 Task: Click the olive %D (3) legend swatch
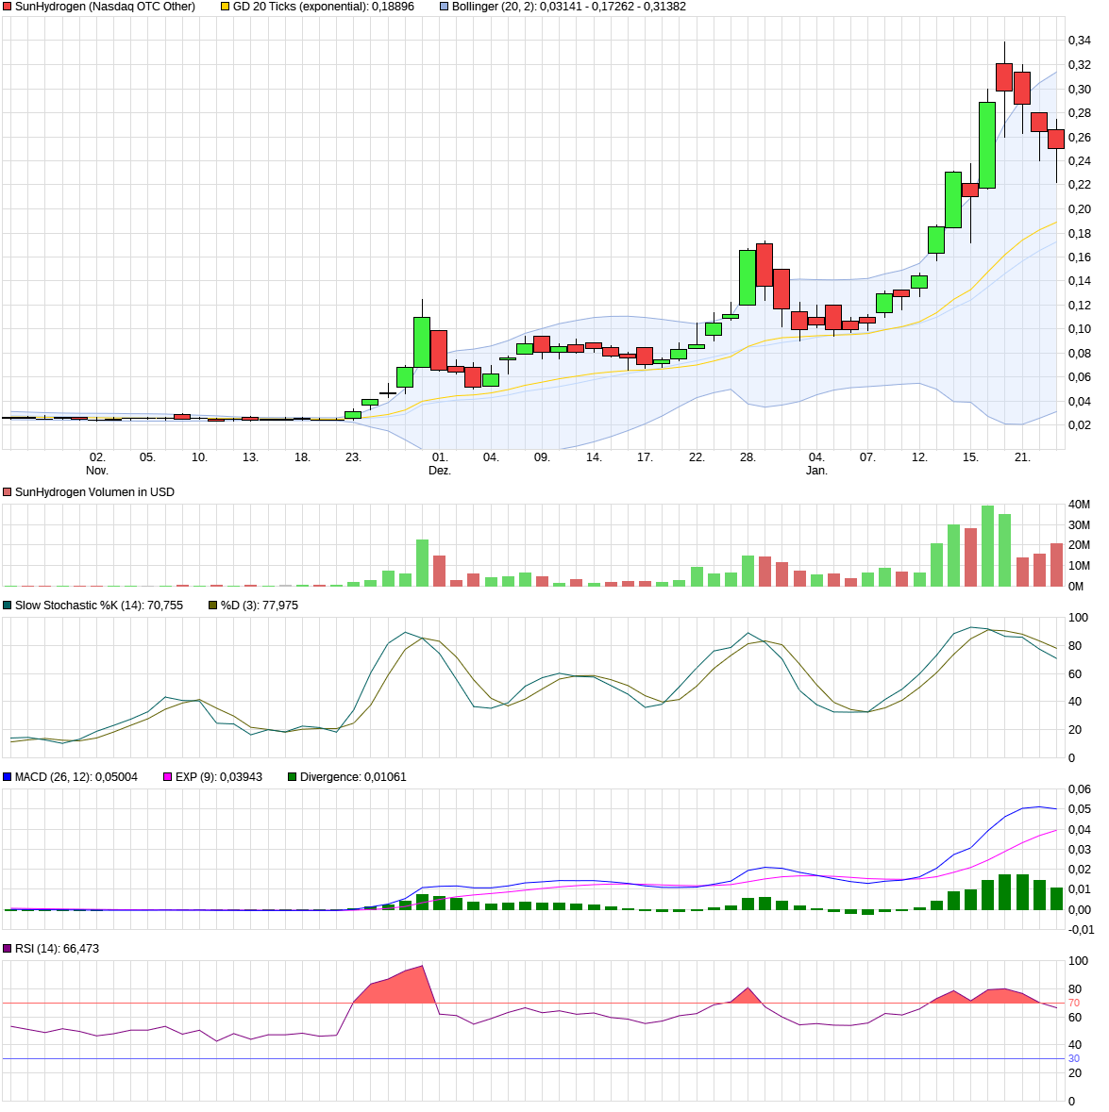tap(213, 606)
